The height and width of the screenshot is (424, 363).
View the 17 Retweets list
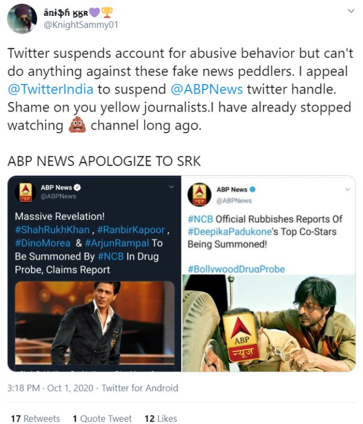[x=35, y=418]
